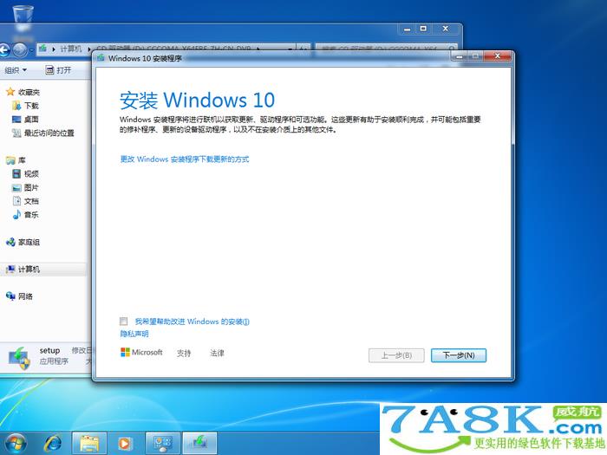Viewport: 607px width, 455px height.
Task: Select 收藏夹 favorites in Explorer sidebar
Action: pos(23,92)
